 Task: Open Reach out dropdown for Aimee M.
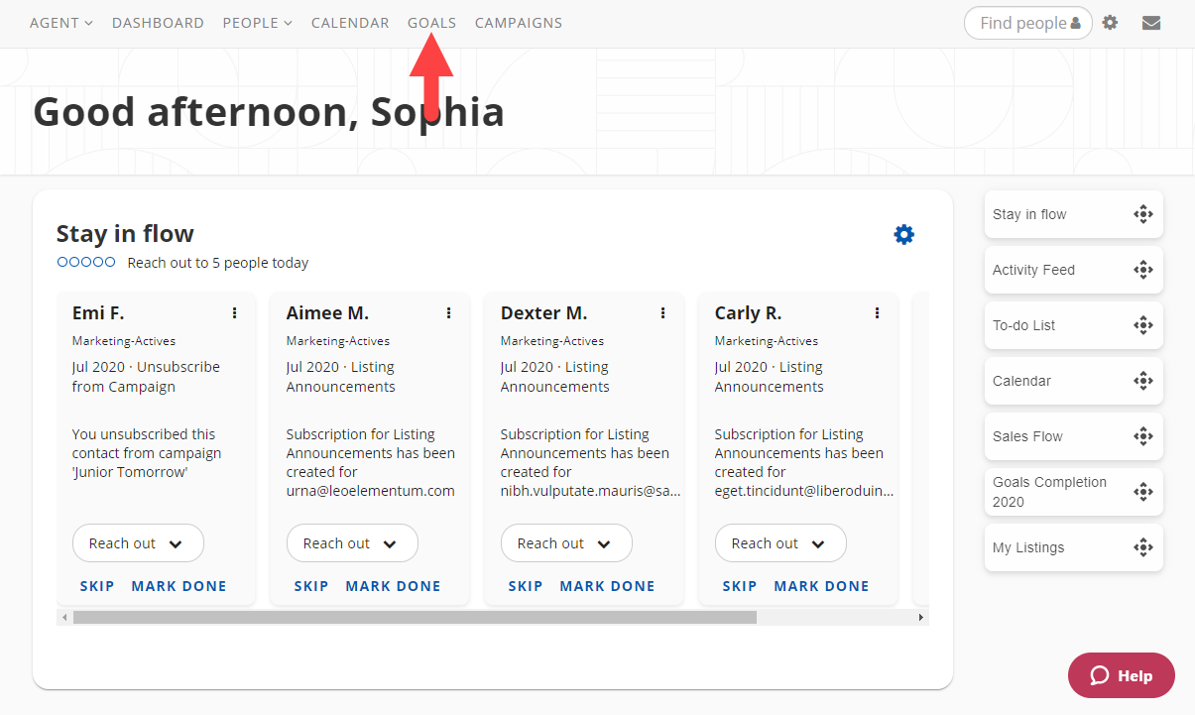352,543
